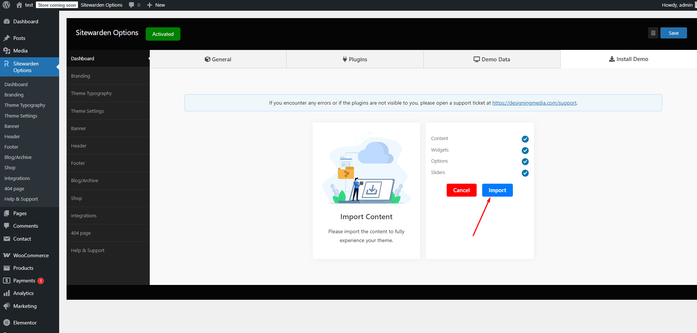Select the Install Demo tab
Image resolution: width=697 pixels, height=333 pixels.
coord(629,59)
